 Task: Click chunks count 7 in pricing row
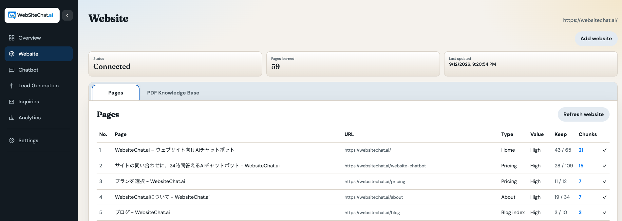580,181
